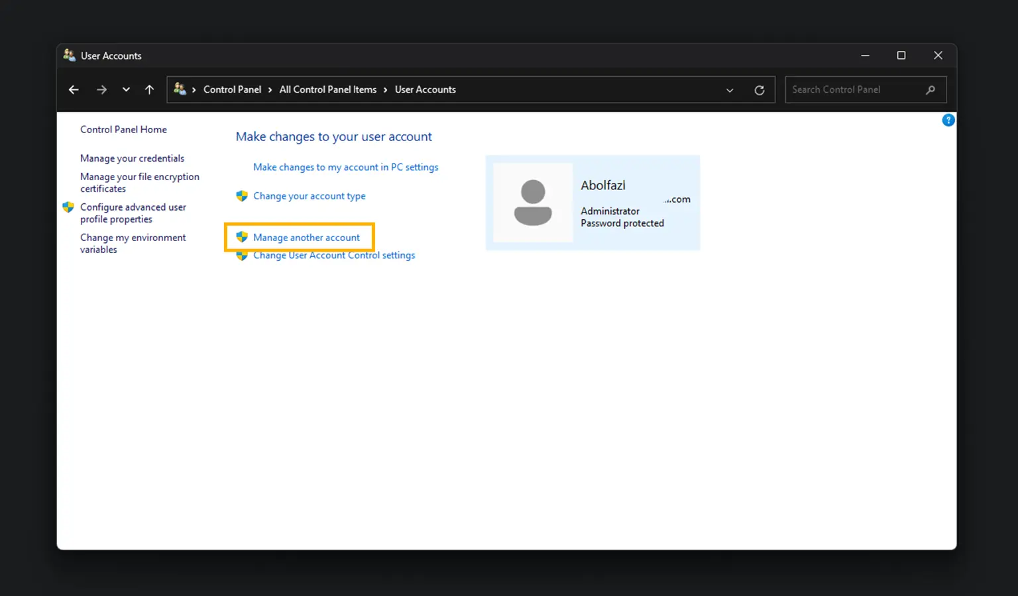
Task: Select the Control Panel breadcrumb
Action: [232, 90]
